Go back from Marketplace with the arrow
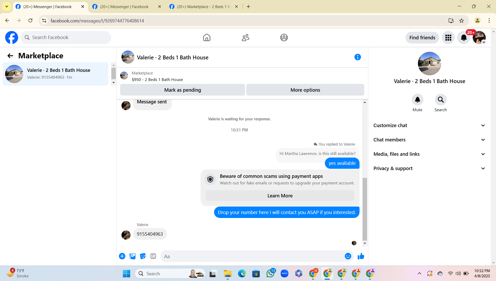This screenshot has width=496, height=281. pyautogui.click(x=10, y=56)
